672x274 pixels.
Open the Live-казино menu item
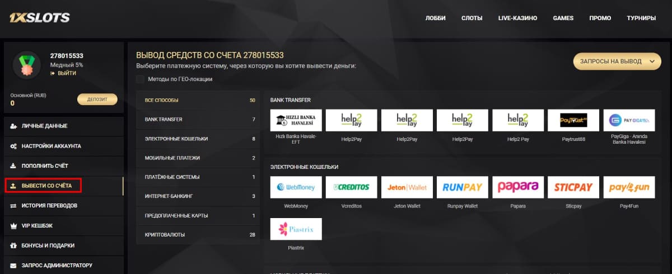tap(517, 18)
